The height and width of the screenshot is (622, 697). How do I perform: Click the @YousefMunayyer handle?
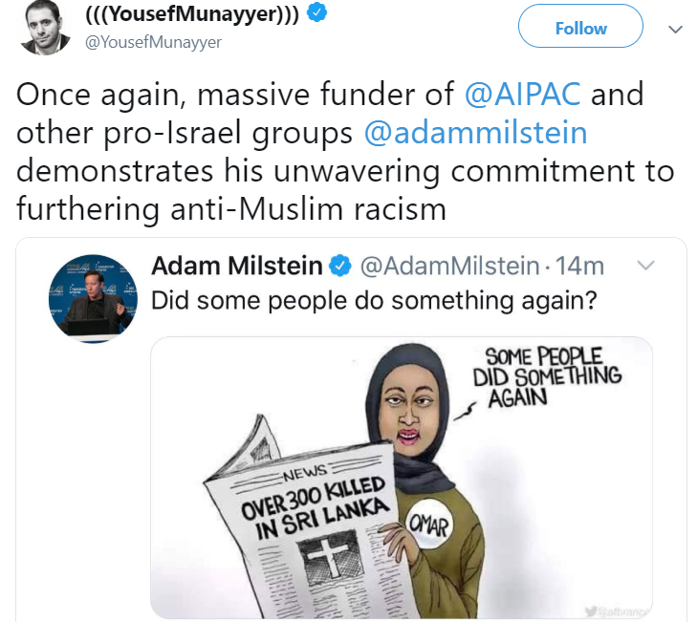[x=153, y=42]
